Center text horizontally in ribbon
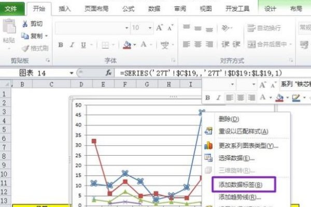 [x=198, y=44]
